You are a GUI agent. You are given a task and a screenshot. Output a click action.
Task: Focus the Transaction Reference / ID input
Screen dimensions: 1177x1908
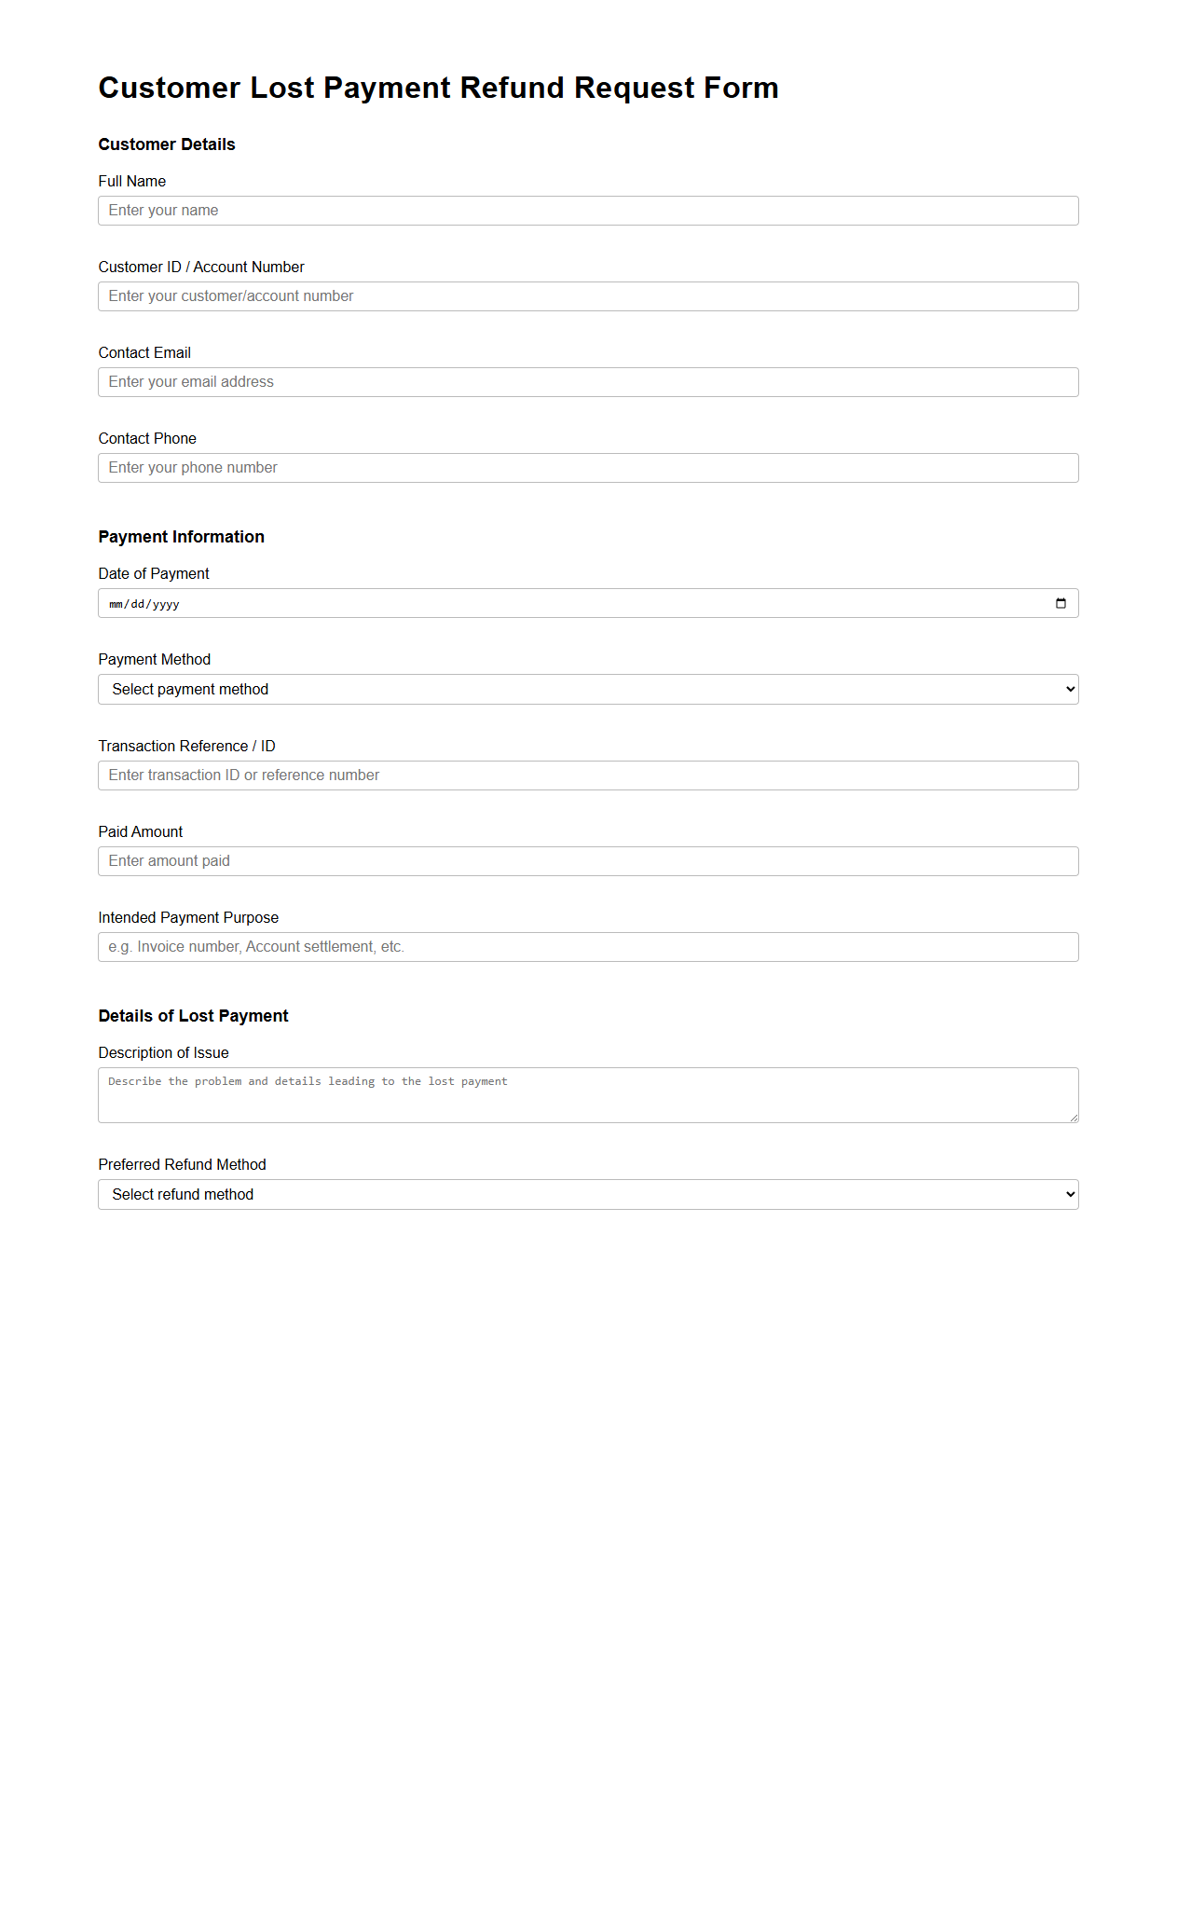(588, 776)
